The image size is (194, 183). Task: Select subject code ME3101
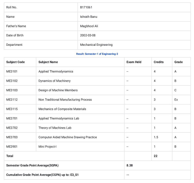[12, 72]
